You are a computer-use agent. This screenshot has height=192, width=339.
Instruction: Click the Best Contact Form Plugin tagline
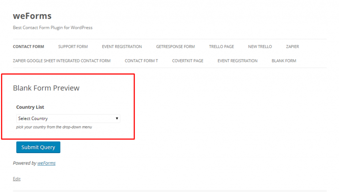point(53,27)
